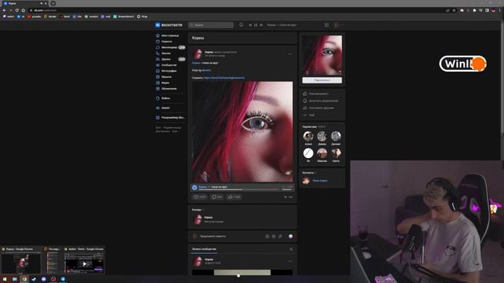Open the Windows Start menu

(5, 279)
